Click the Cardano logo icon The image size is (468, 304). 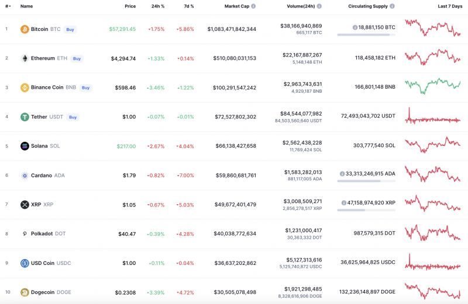tap(25, 176)
